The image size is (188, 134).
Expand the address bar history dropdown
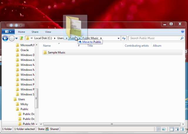point(119,38)
